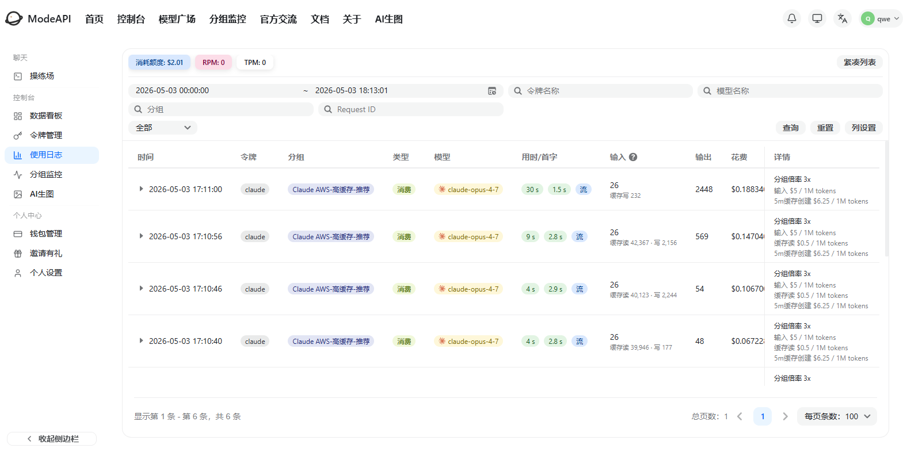The image size is (907, 452).
Task: Open the 全部 type dropdown
Action: (x=163, y=128)
